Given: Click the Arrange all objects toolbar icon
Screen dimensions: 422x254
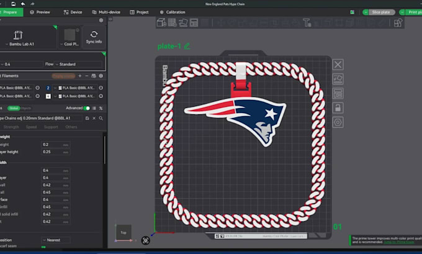Looking at the screenshot, I should 194,22.
